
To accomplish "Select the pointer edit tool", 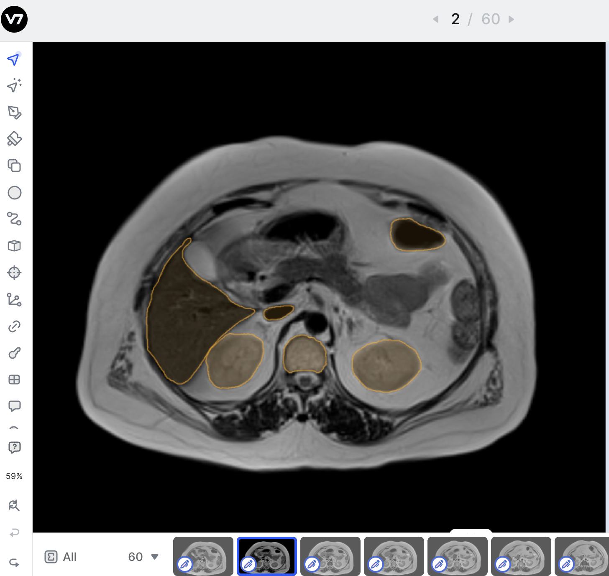I will [14, 59].
